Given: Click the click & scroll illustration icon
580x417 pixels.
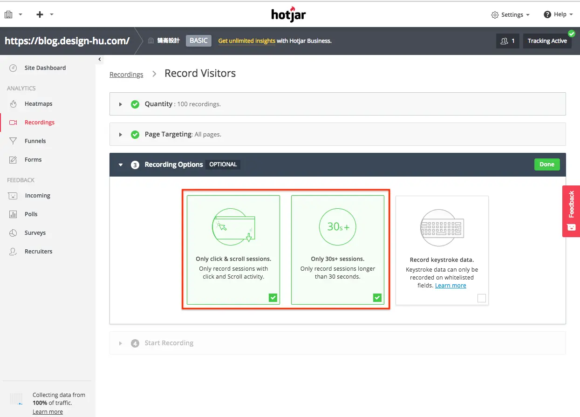Looking at the screenshot, I should [x=233, y=226].
